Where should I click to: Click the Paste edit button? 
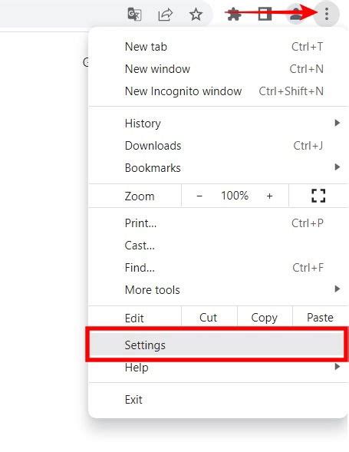320,318
